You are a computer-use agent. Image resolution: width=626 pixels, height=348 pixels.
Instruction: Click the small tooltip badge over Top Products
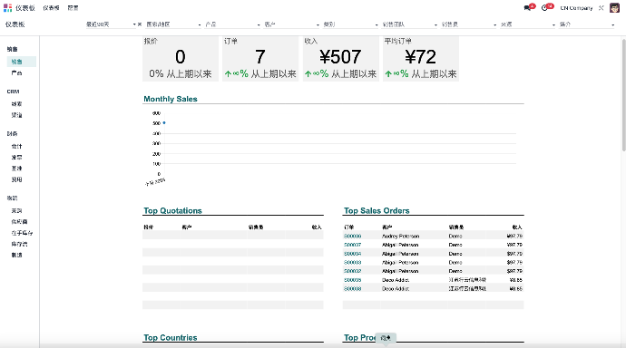(386, 338)
